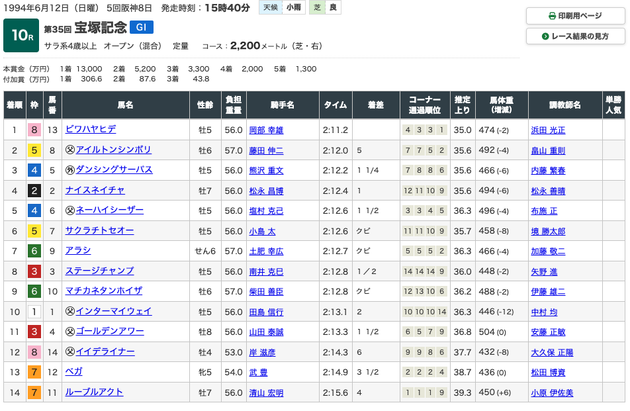The image size is (630, 411).
Task: Open the 印刷用ページ print page button
Action: pos(575,16)
